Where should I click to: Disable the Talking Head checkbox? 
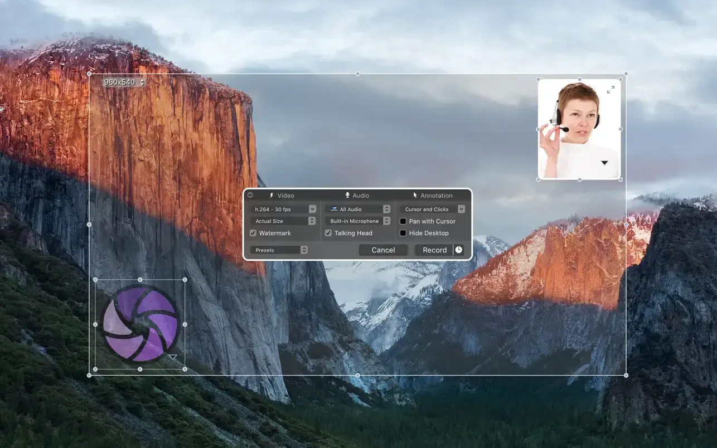(x=328, y=233)
